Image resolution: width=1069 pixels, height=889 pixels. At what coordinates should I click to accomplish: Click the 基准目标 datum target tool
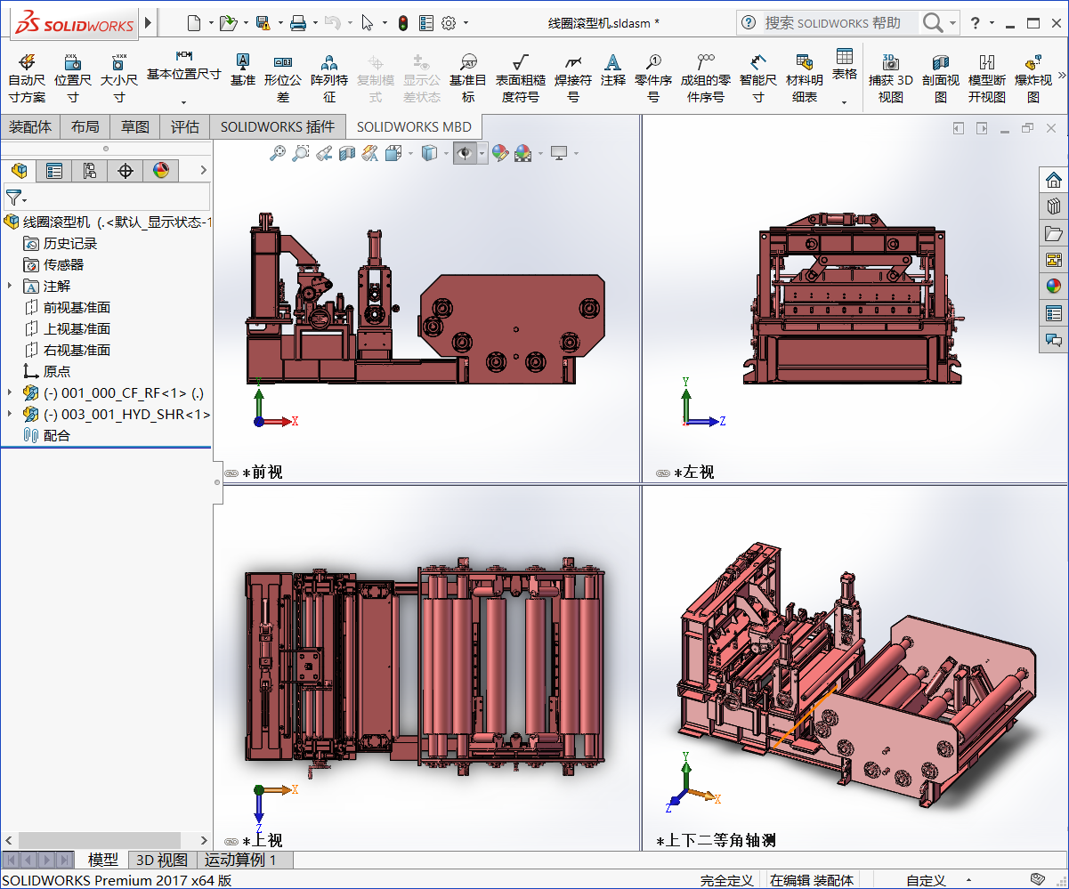click(468, 78)
